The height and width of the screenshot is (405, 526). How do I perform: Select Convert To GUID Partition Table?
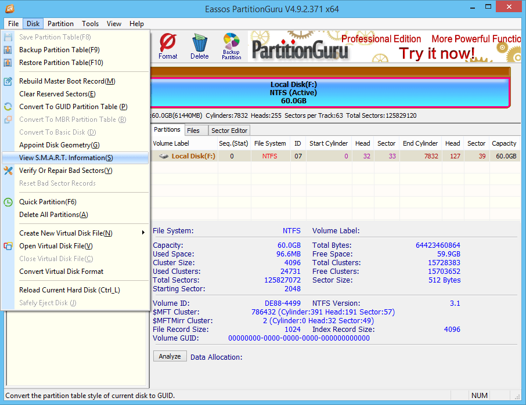73,107
